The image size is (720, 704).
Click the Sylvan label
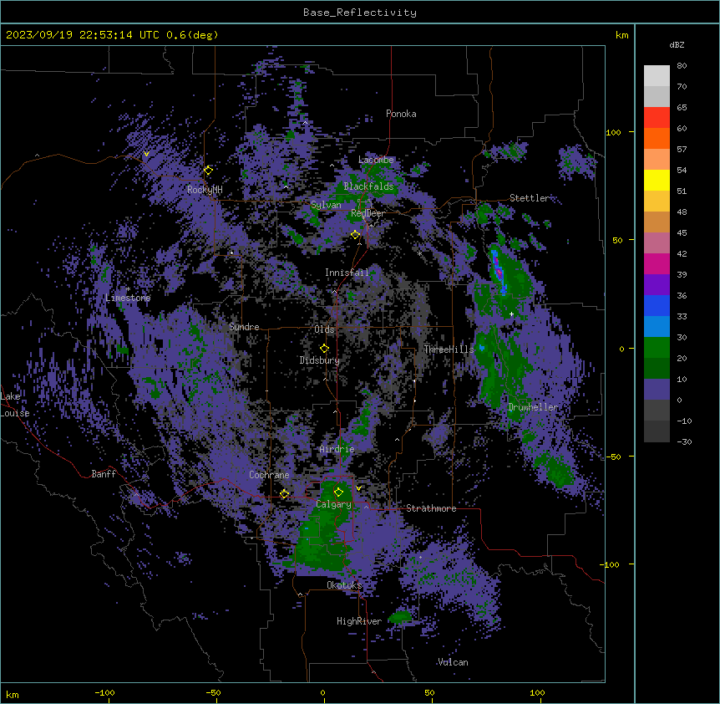(326, 205)
